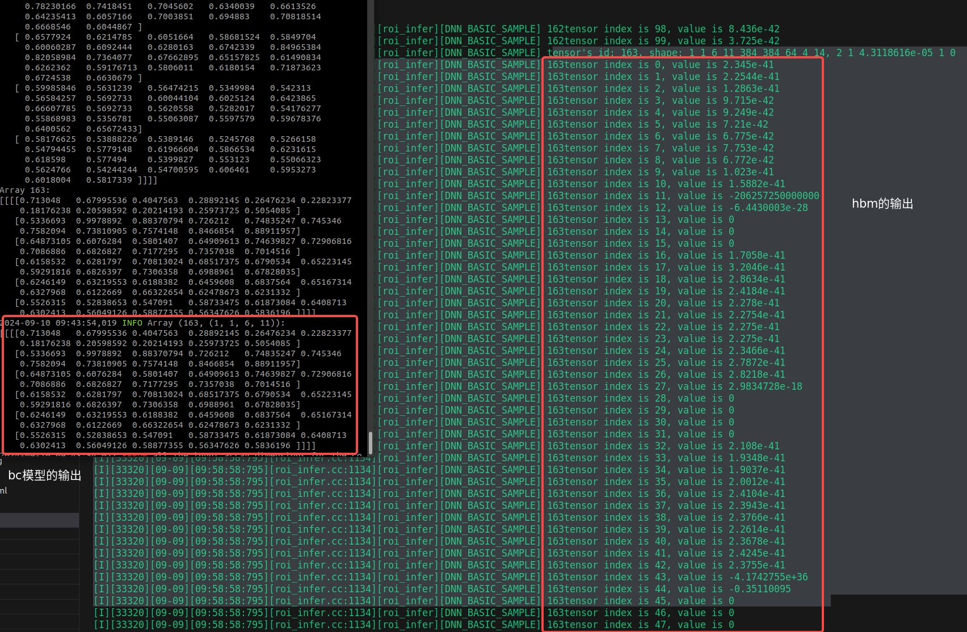Click the "Array 163:" header line

coord(25,190)
